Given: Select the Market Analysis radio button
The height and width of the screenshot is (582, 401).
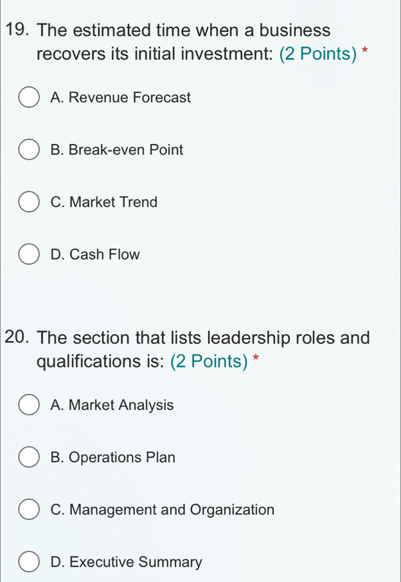Looking at the screenshot, I should click(x=29, y=405).
